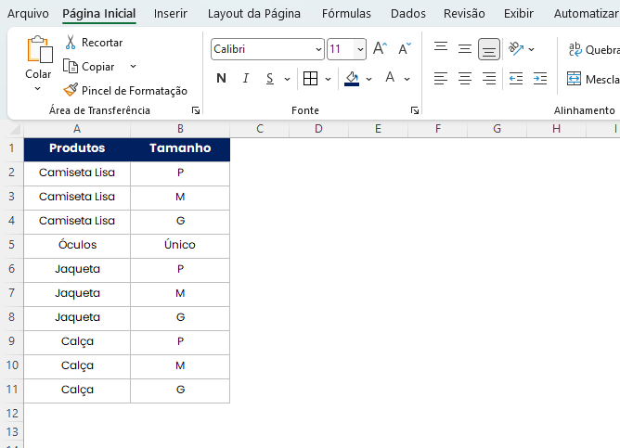Image resolution: width=620 pixels, height=448 pixels.
Task: Switch to the Inserir tab
Action: [171, 13]
